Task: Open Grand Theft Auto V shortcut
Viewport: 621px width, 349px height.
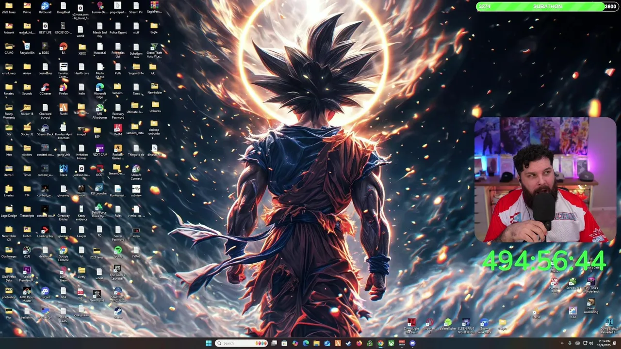Action: 154,50
